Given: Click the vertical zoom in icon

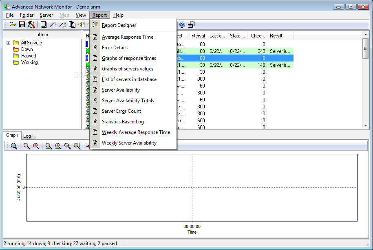Looking at the screenshot, I should (77, 146).
